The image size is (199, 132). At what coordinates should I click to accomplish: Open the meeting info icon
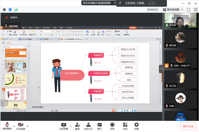(4, 10)
